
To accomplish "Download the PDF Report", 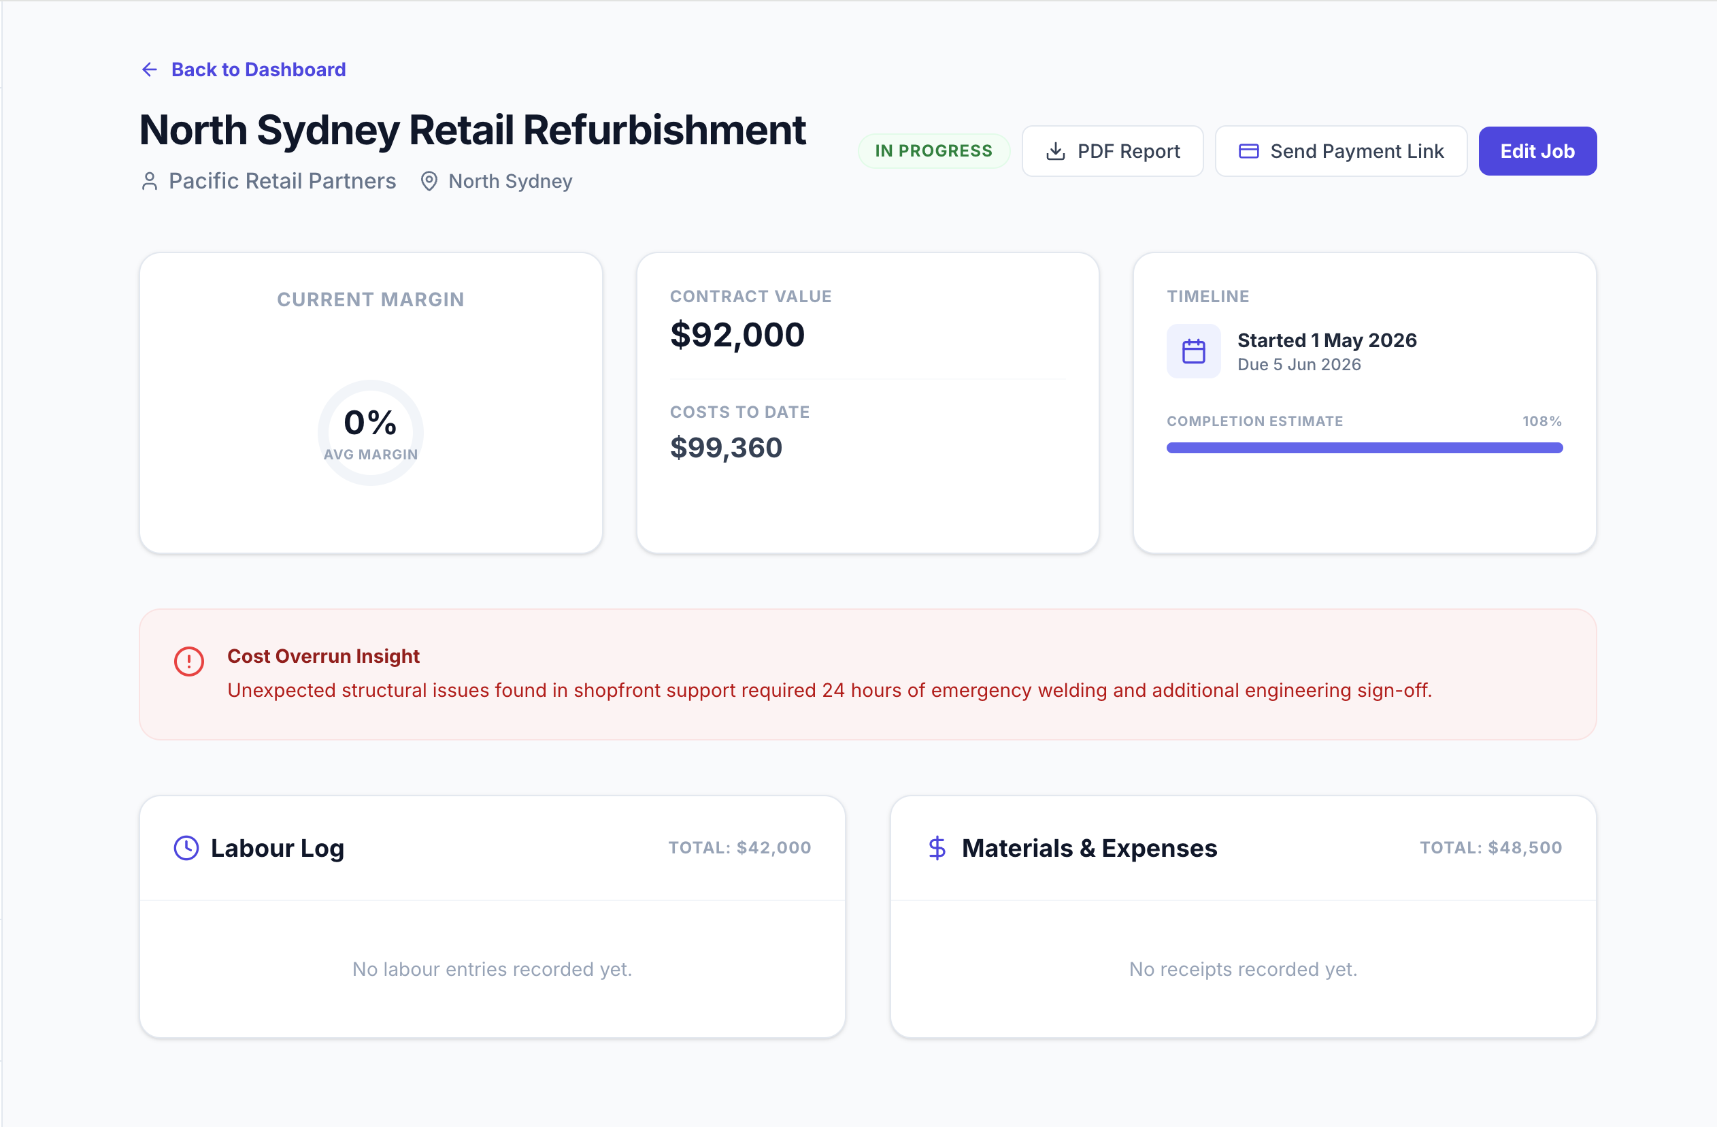I will [x=1112, y=151].
